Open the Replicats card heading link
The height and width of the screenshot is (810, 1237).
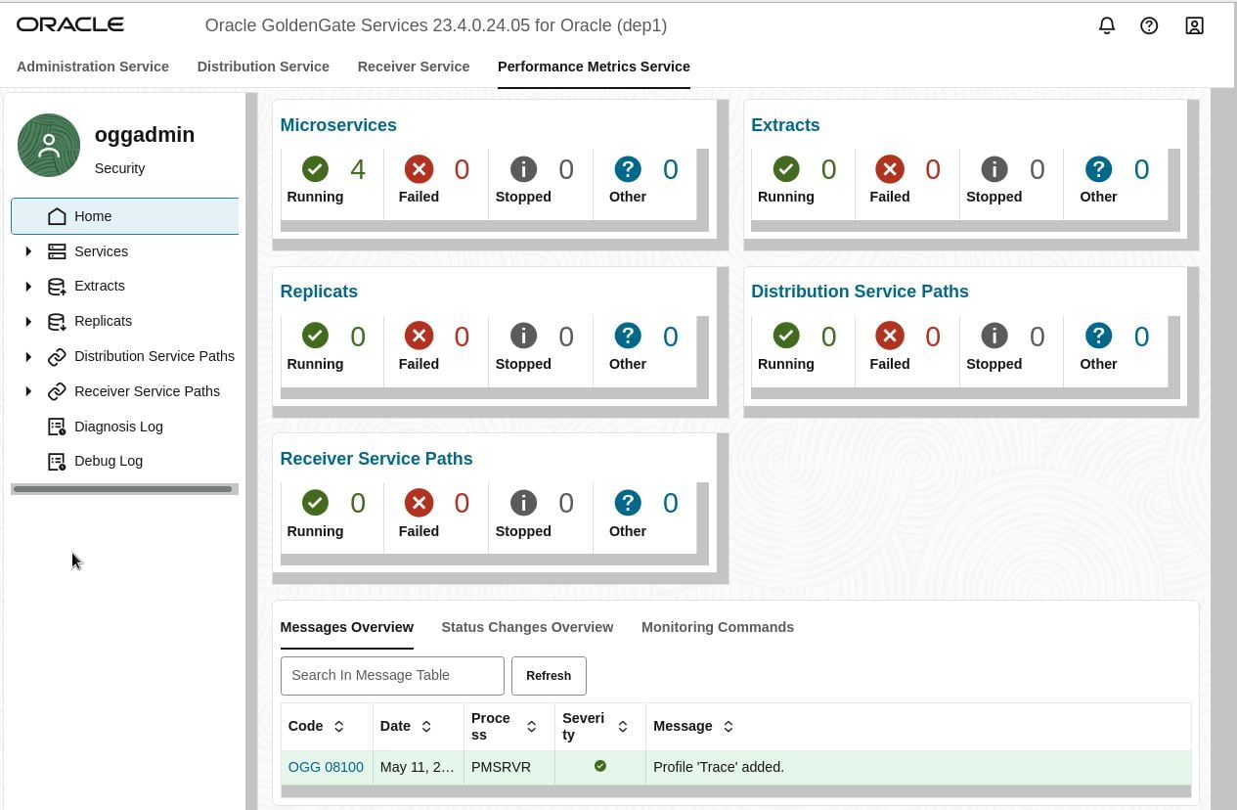pyautogui.click(x=319, y=292)
